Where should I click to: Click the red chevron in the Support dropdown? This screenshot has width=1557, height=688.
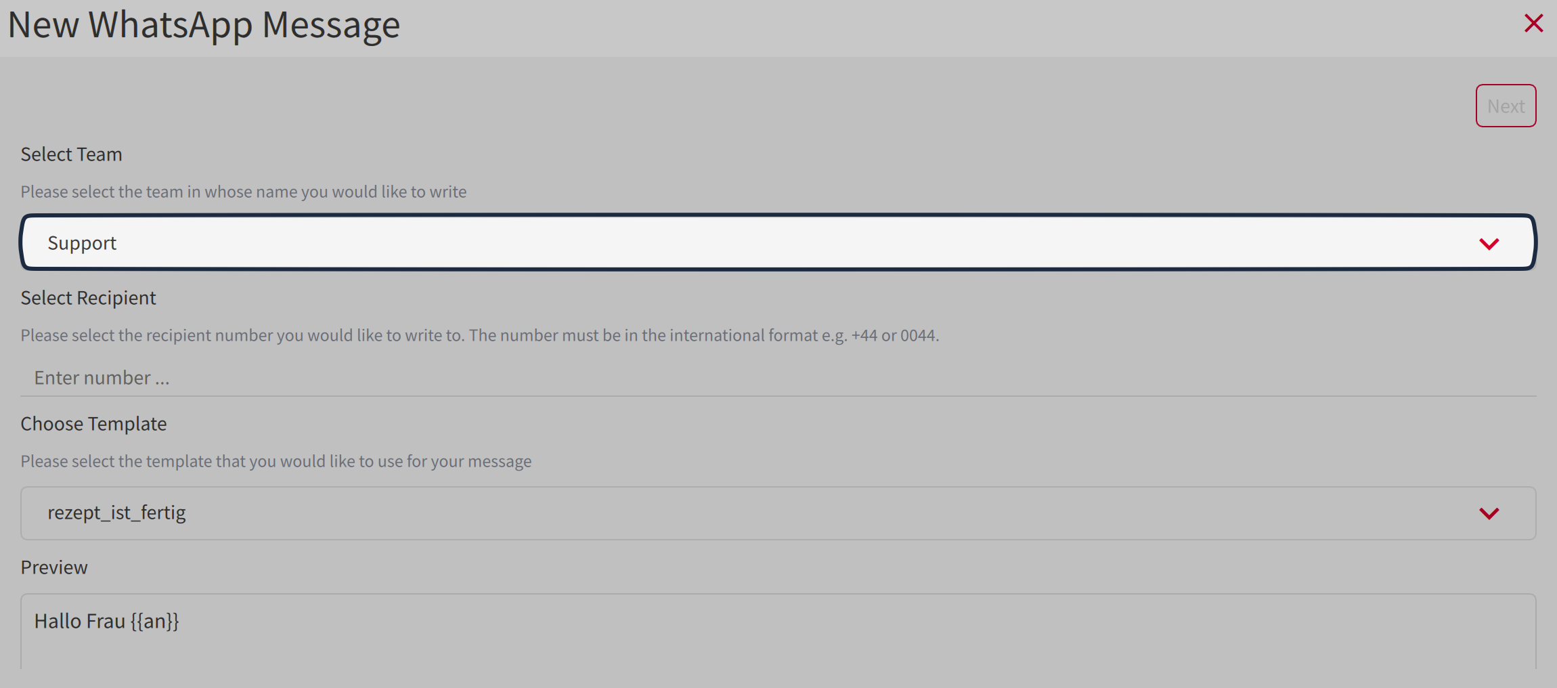click(1489, 244)
